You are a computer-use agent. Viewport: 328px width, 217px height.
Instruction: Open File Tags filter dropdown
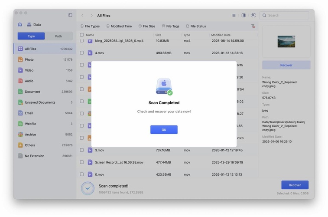170,26
